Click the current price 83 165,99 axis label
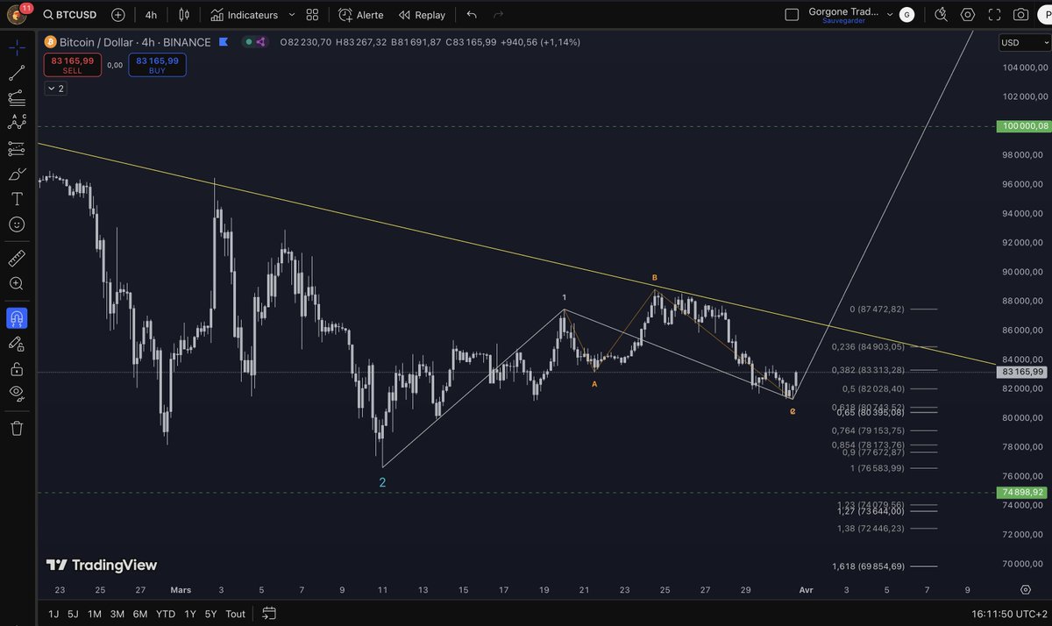The image size is (1052, 626). point(1023,372)
